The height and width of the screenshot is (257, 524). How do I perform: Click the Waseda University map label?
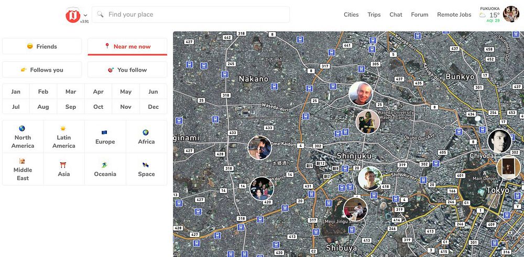(395, 115)
